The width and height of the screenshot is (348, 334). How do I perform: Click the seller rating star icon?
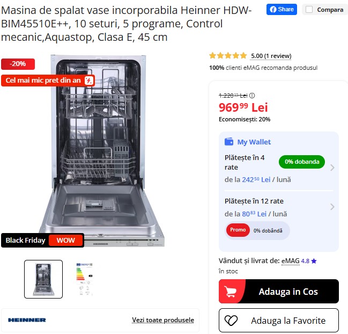click(314, 261)
